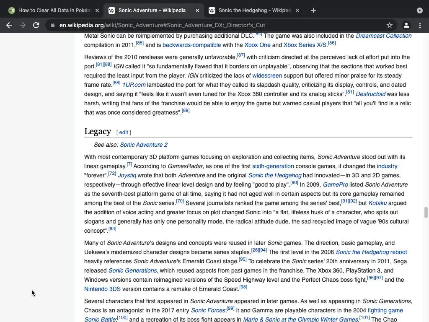Jump to citation [98]
This screenshot has width=429, height=322.
[x=243, y=287]
